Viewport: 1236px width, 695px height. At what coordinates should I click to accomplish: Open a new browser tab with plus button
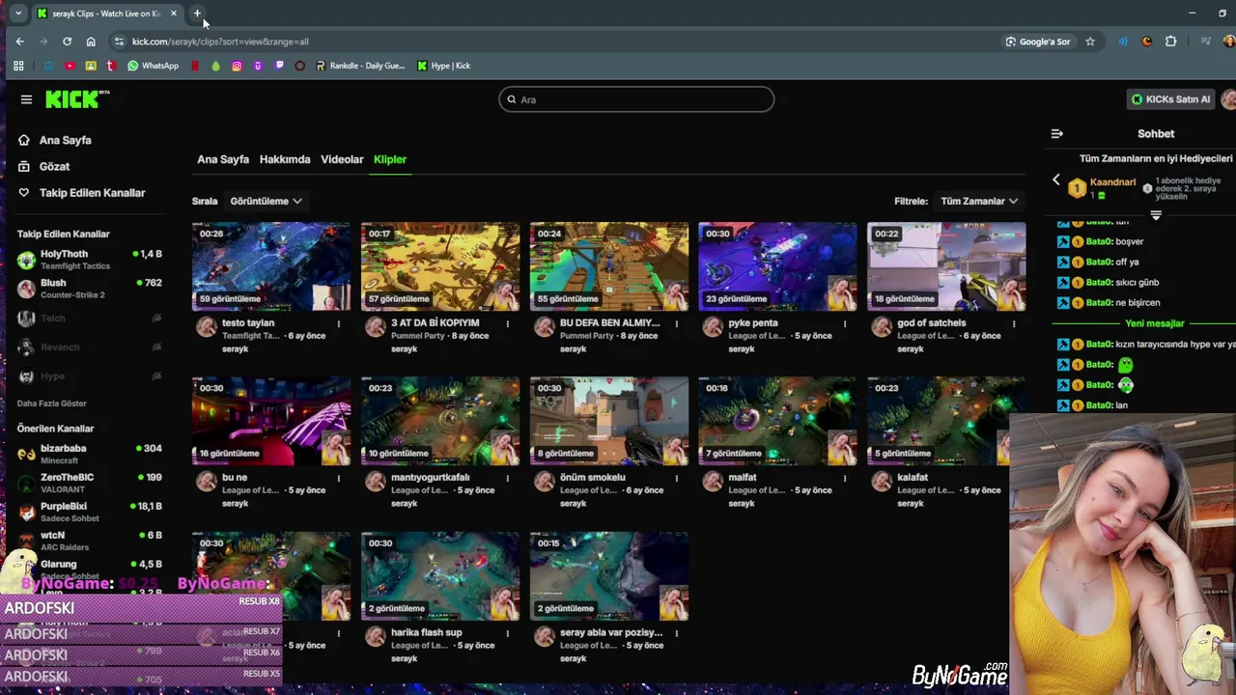pos(197,14)
